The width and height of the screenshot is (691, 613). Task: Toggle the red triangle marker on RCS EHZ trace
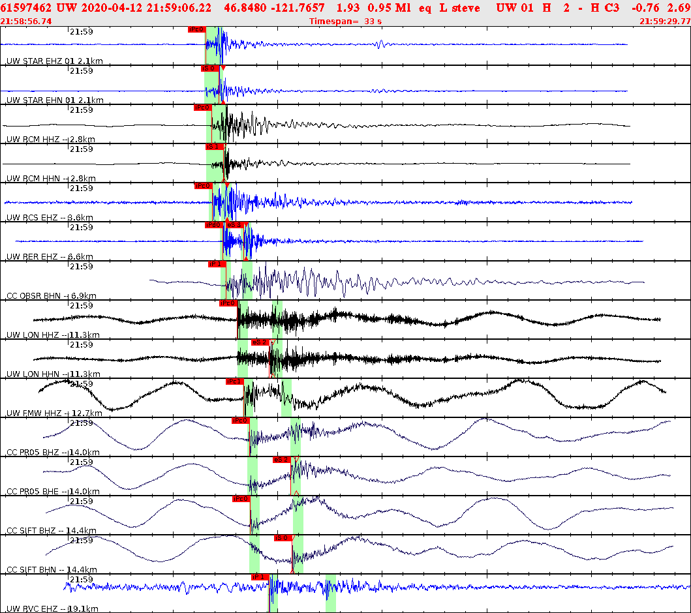tap(228, 184)
